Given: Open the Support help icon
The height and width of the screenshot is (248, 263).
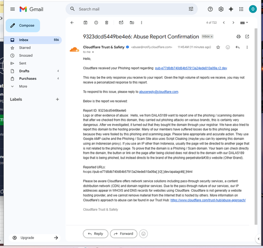Looking at the screenshot, I should click(210, 9).
